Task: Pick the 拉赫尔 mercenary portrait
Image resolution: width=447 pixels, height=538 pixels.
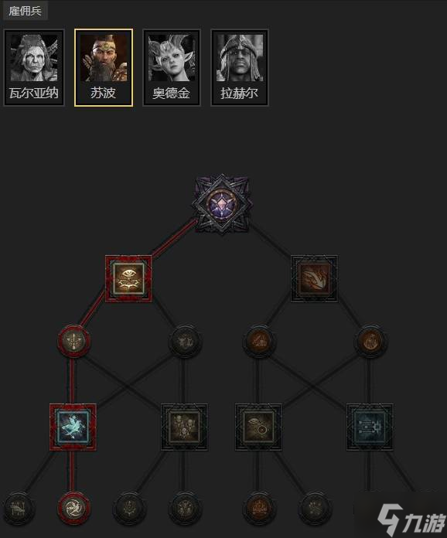Action: click(x=239, y=67)
